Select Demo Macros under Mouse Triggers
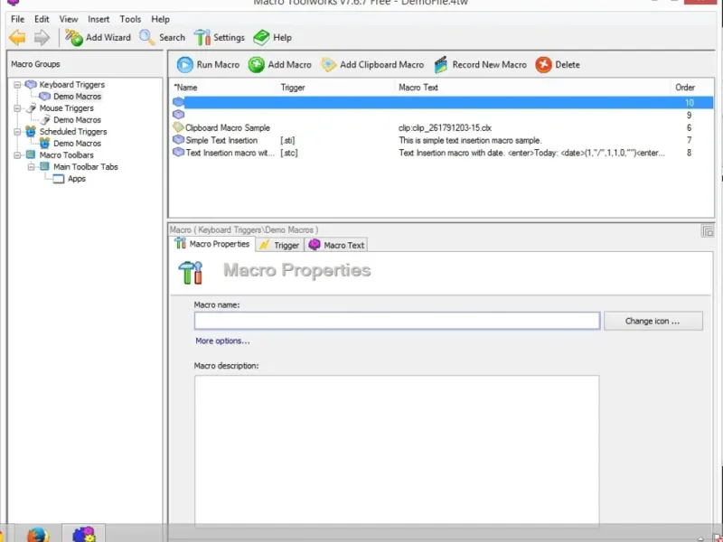Image resolution: width=723 pixels, height=542 pixels. coord(77,120)
